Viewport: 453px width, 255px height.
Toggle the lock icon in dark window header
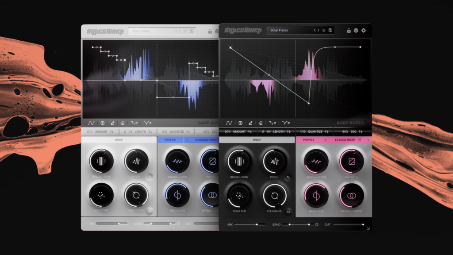point(349,30)
